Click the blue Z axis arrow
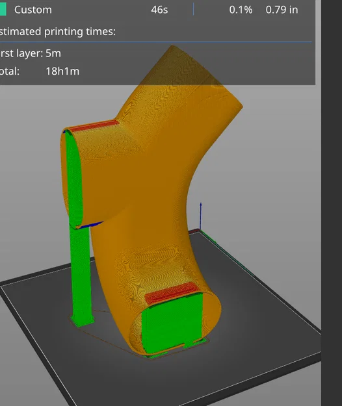The height and width of the screenshot is (406, 342). (x=200, y=216)
